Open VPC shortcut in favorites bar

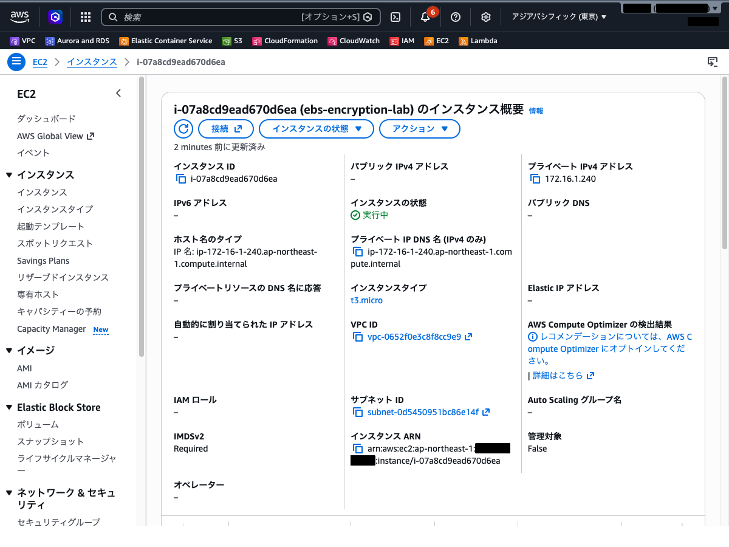pyautogui.click(x=23, y=41)
